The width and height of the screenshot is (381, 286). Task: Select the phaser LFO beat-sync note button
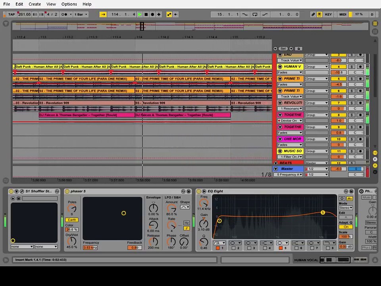tap(187, 228)
